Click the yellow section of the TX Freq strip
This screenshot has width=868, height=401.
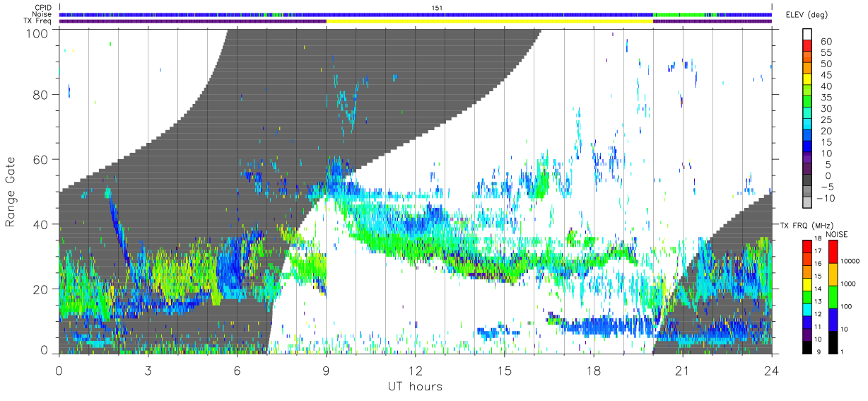(489, 21)
